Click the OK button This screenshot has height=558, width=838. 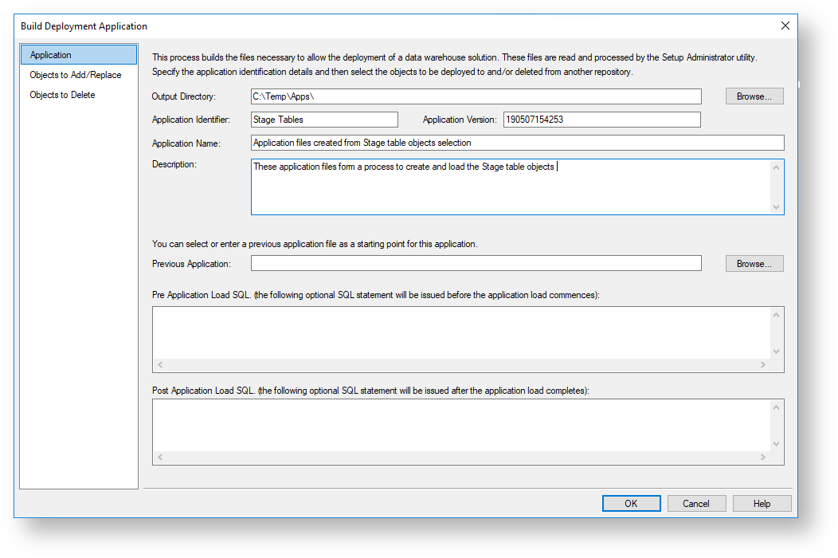631,503
